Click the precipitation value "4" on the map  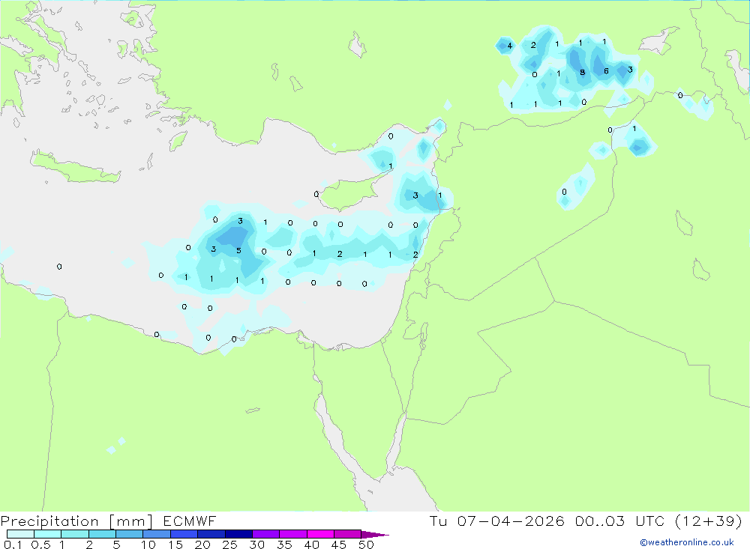click(510, 46)
